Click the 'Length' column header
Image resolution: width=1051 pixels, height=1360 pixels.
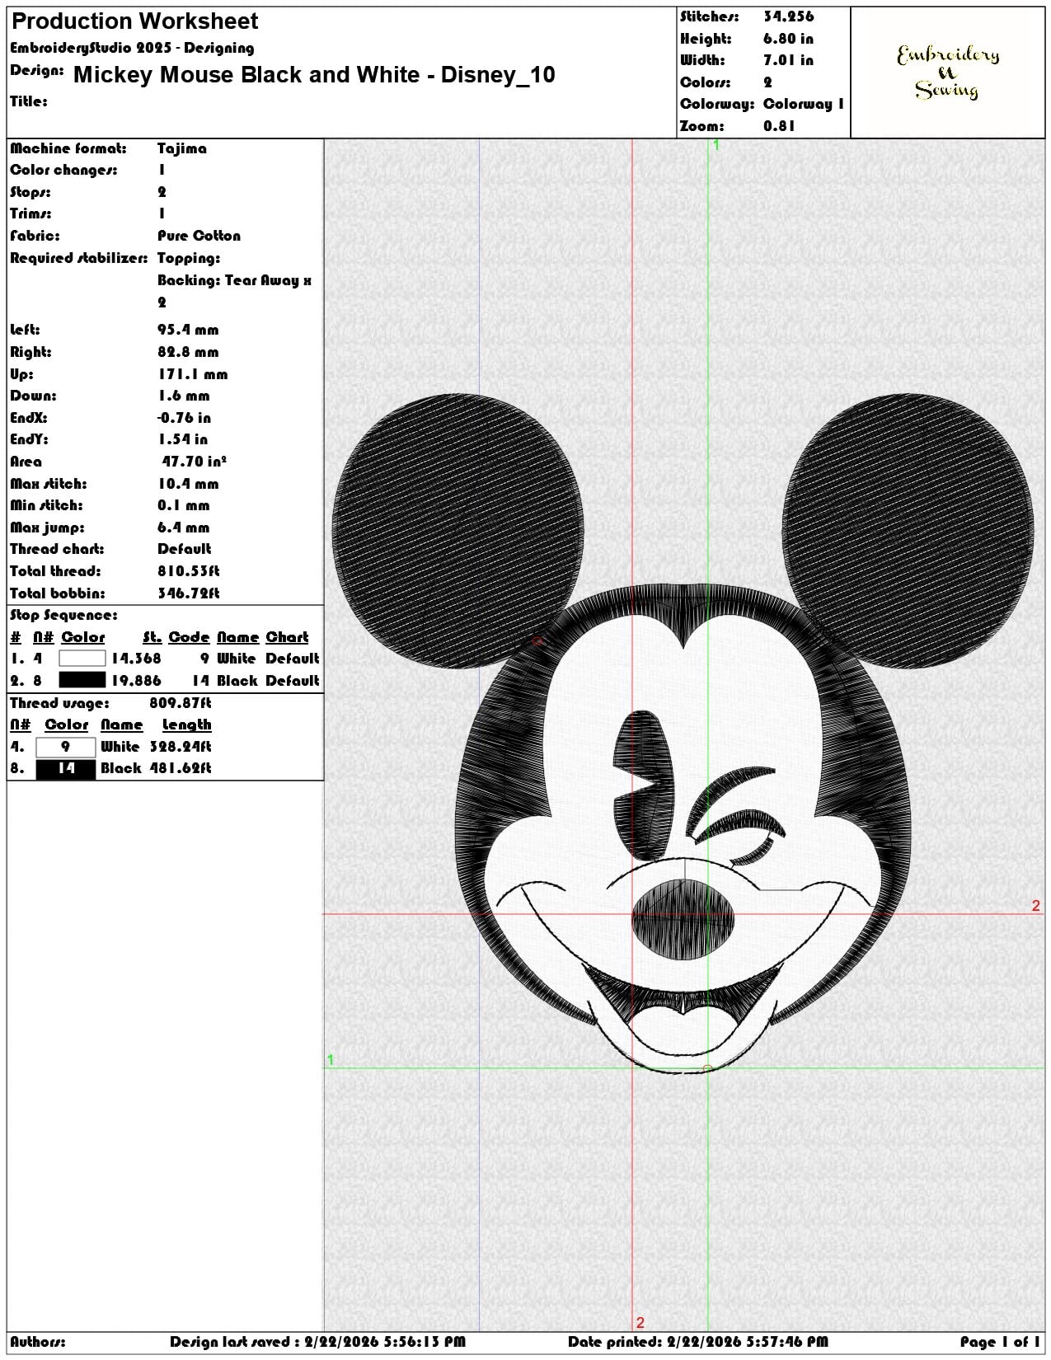point(186,725)
